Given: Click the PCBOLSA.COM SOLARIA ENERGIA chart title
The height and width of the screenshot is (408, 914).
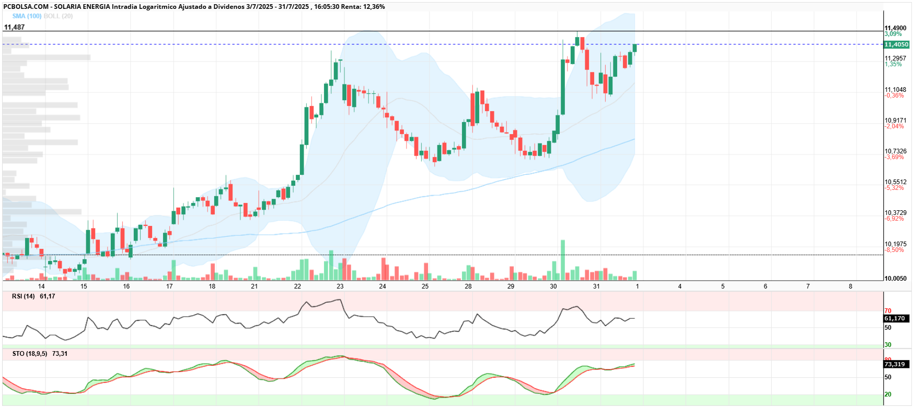Looking at the screenshot, I should [194, 7].
